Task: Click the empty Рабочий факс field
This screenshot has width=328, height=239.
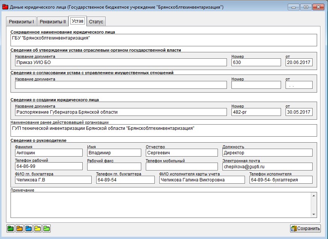Action: click(114, 167)
